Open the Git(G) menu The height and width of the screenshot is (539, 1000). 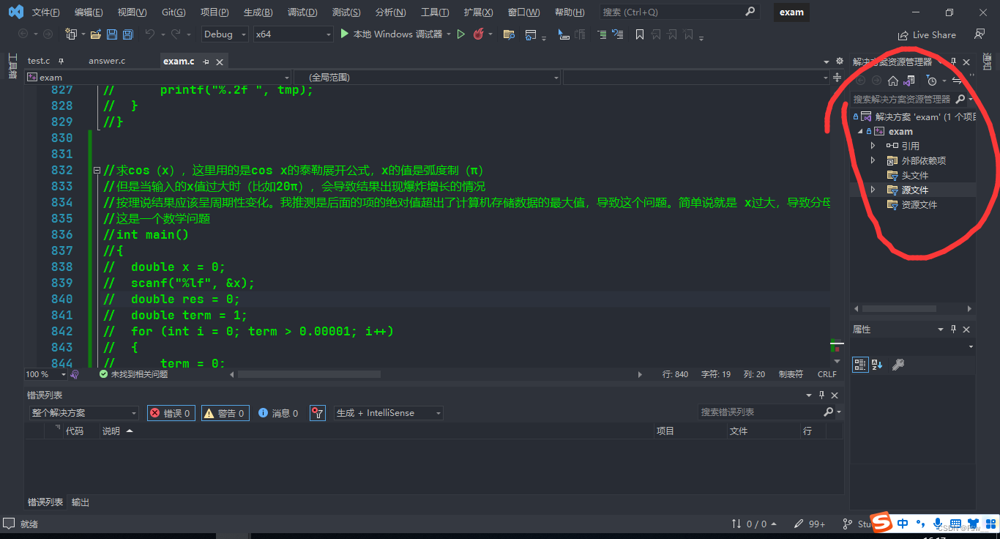173,12
